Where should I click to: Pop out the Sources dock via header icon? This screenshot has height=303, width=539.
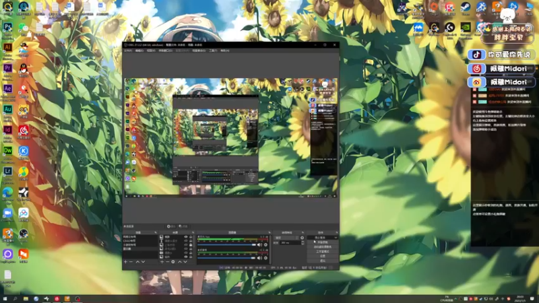point(193,232)
